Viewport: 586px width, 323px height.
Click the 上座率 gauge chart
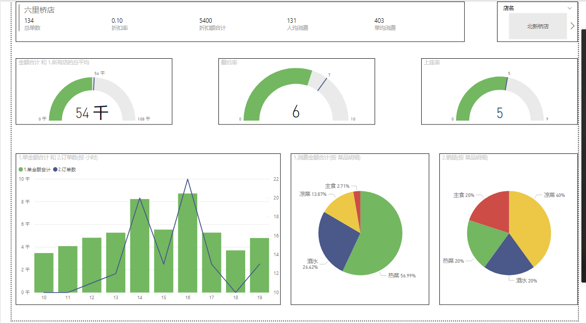point(500,91)
